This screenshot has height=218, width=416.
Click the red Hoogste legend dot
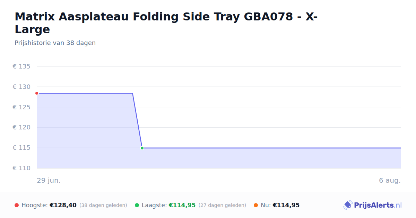coord(17,205)
